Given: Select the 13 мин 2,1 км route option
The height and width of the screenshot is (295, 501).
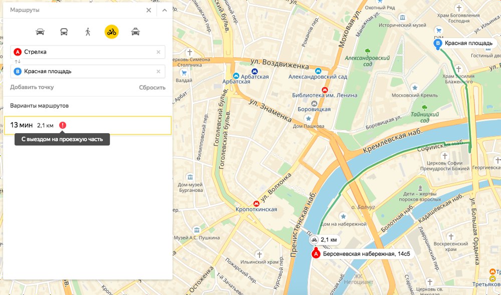Looking at the screenshot, I should click(88, 125).
